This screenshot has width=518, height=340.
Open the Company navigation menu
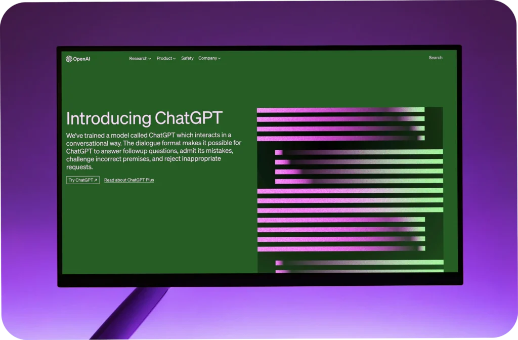coord(207,58)
